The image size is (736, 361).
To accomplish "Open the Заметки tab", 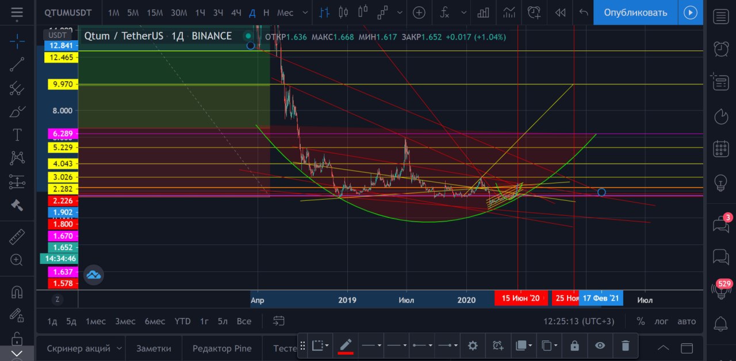I will pos(154,348).
